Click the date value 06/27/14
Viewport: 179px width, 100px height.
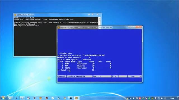coord(87,60)
